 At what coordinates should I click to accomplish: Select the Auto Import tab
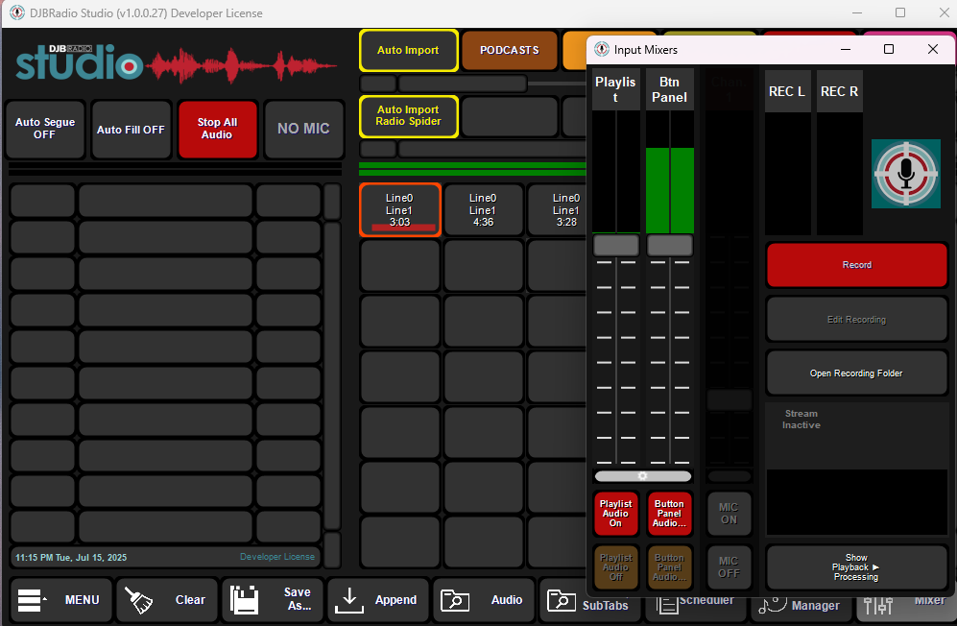(x=408, y=50)
